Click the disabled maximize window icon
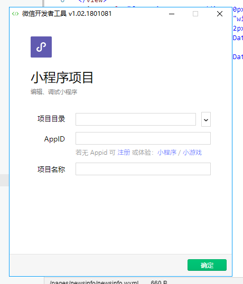243x284 pixels. point(195,14)
